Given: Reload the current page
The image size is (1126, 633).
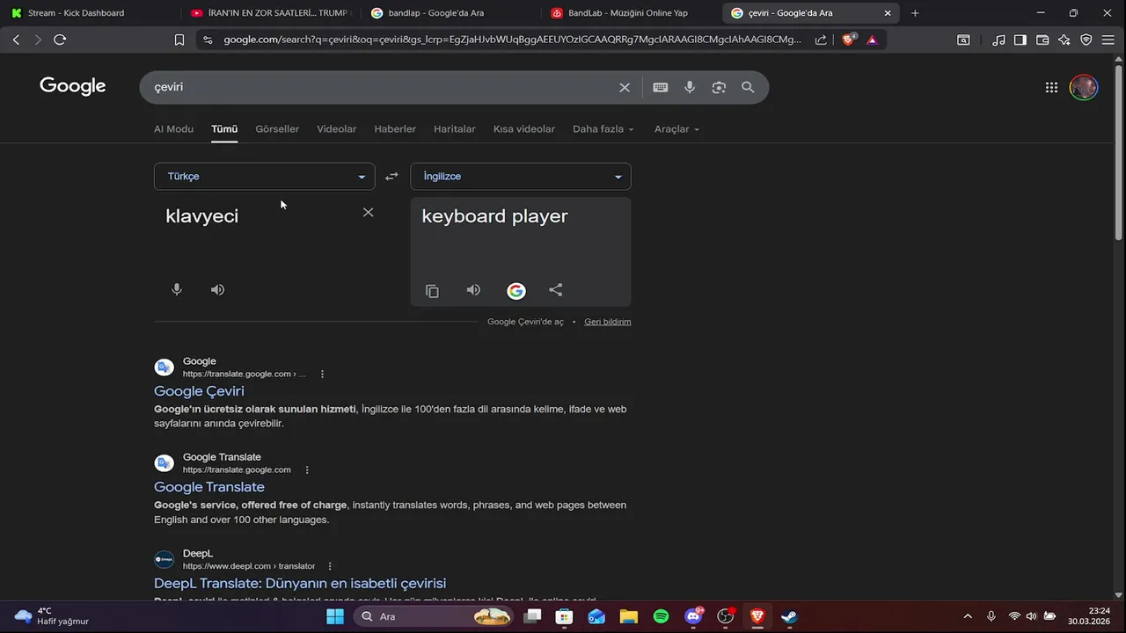Looking at the screenshot, I should point(60,40).
